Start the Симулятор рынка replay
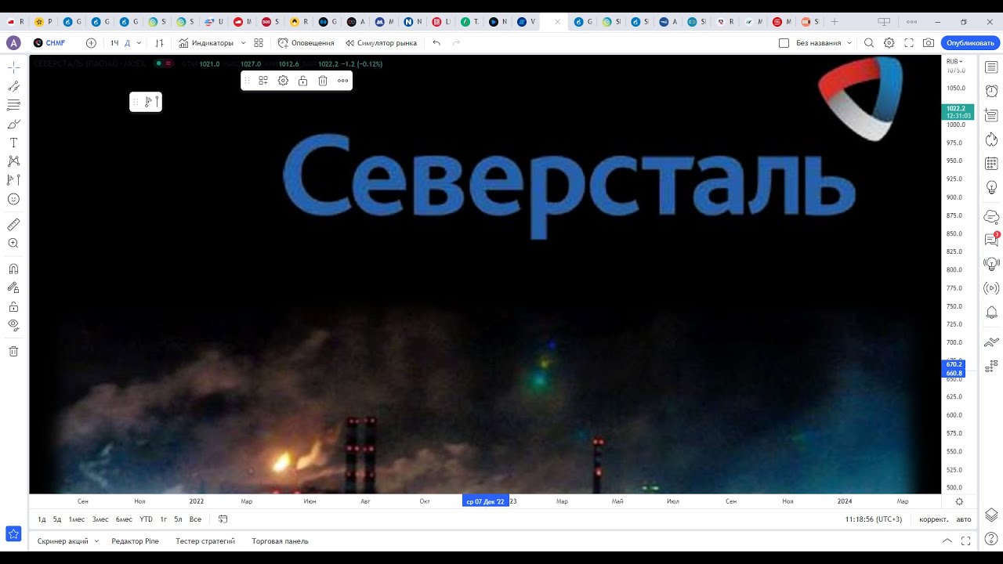 381,43
